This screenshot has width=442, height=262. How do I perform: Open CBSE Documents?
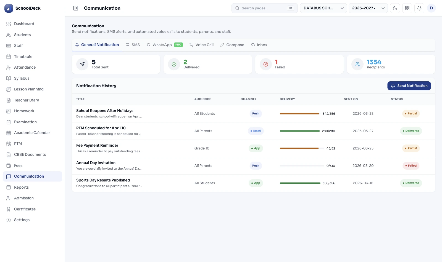pyautogui.click(x=32, y=154)
